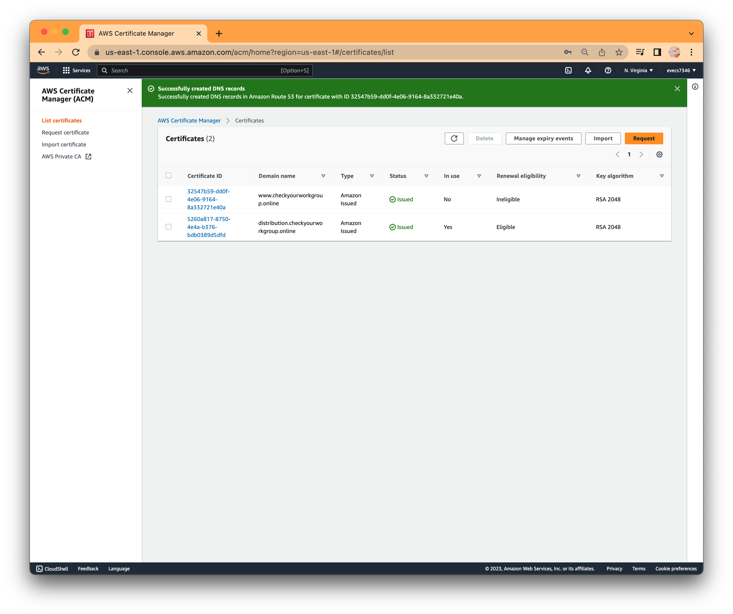
Task: Open AWS Private CA sidebar menu item
Action: [x=66, y=156]
